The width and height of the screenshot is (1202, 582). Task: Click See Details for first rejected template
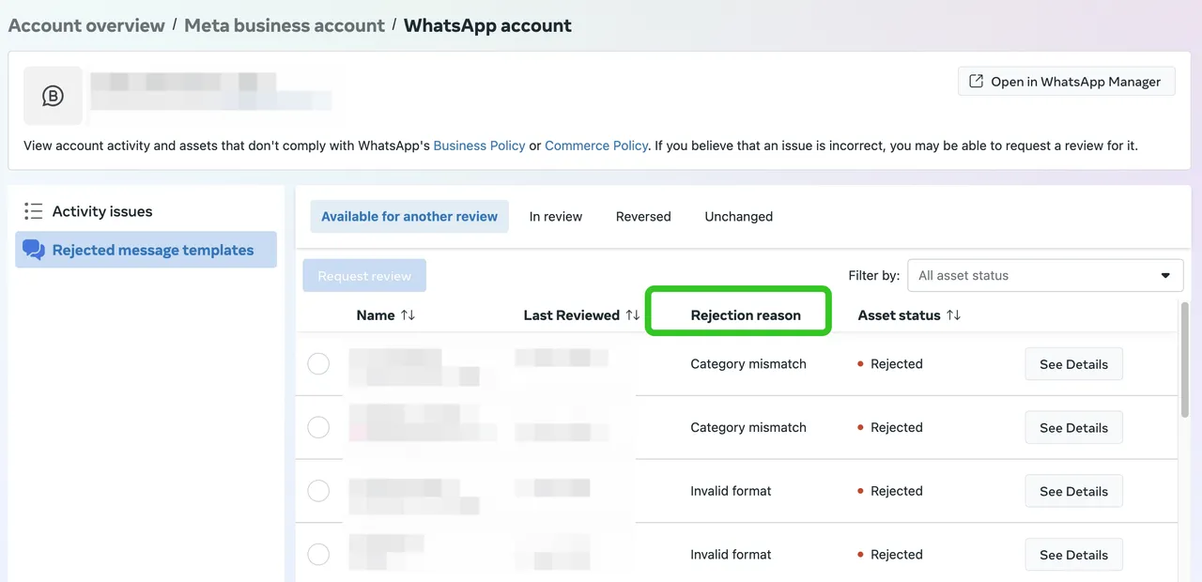pos(1073,364)
